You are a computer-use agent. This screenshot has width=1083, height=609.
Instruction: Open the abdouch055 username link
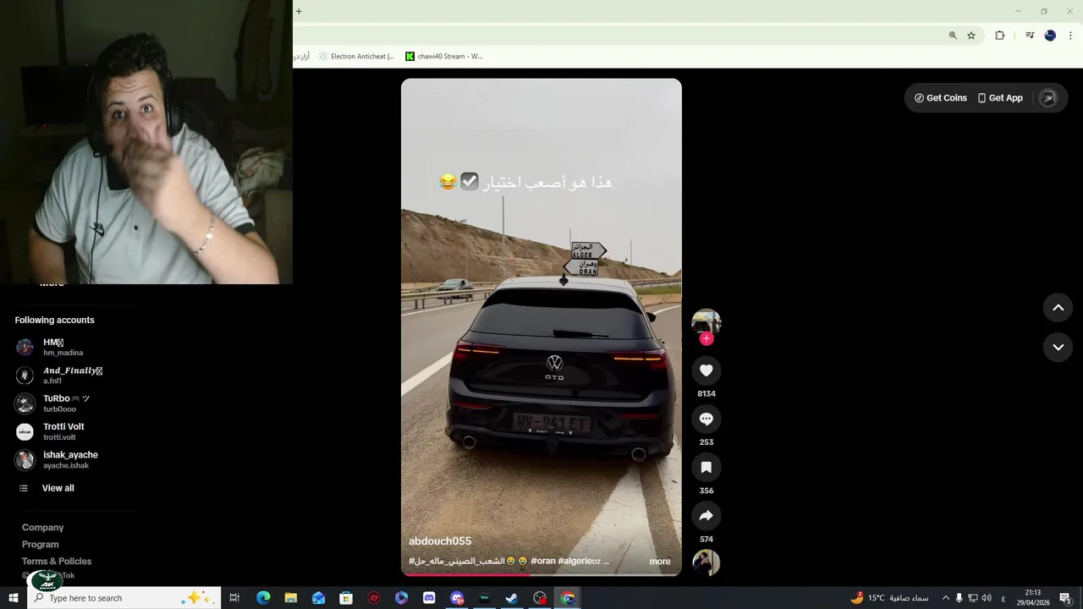pos(440,541)
